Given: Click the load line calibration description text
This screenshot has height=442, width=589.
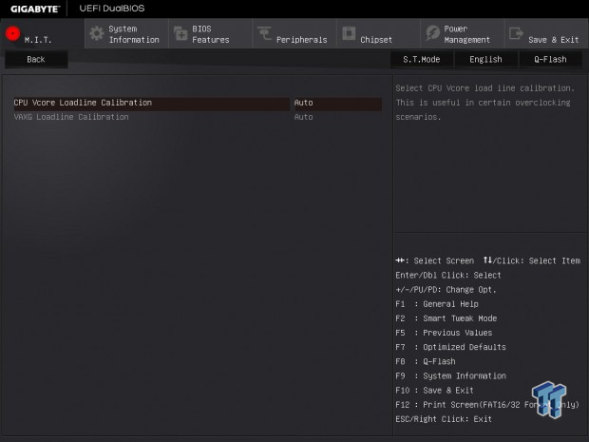Looking at the screenshot, I should click(x=484, y=103).
